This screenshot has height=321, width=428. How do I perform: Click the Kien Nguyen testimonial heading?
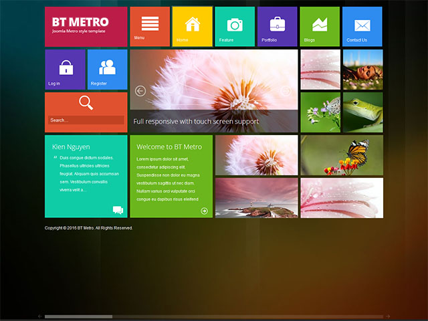coord(71,147)
